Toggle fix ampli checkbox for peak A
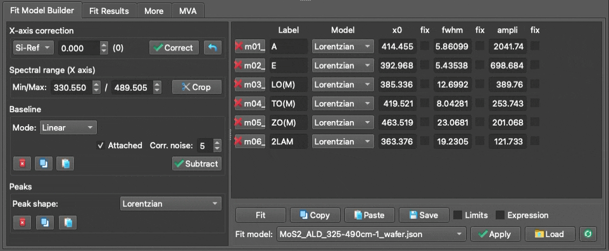Screen dimensions: 609x251 point(535,46)
